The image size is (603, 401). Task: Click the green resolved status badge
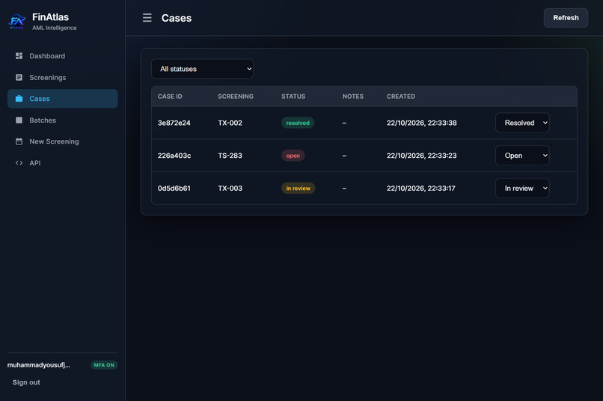[298, 123]
